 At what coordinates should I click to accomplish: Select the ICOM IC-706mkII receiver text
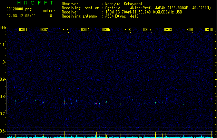pyautogui.click(x=144, y=12)
